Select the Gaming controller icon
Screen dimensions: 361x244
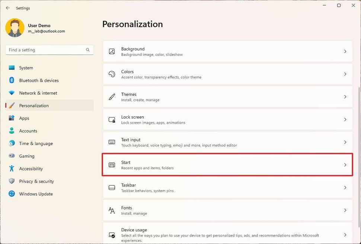click(12, 156)
